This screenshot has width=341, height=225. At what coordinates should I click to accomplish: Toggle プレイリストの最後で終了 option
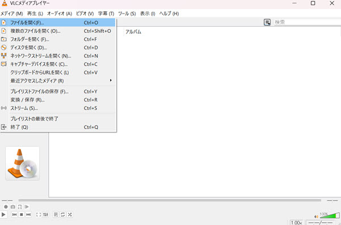point(58,119)
